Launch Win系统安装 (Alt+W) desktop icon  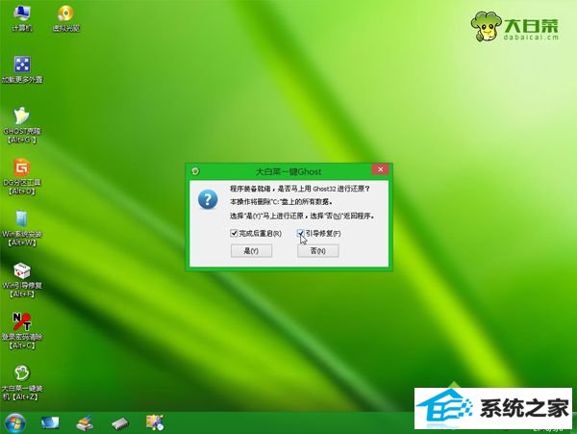[x=22, y=228]
